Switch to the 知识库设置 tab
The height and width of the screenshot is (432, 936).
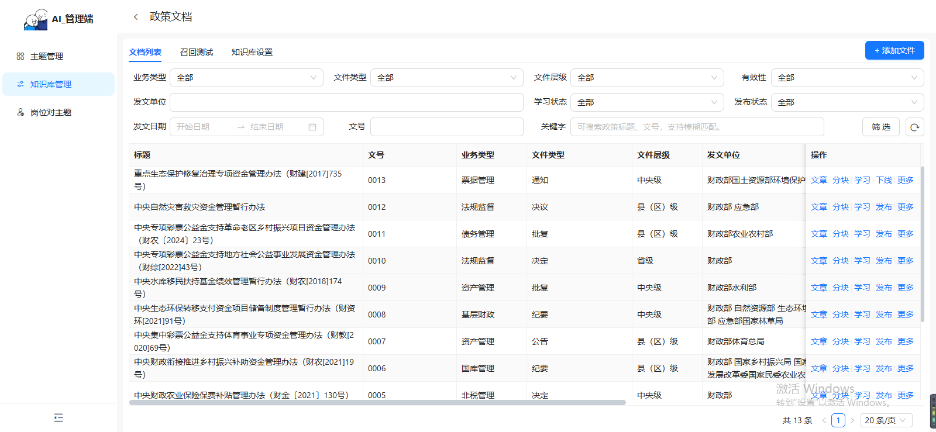[252, 52]
